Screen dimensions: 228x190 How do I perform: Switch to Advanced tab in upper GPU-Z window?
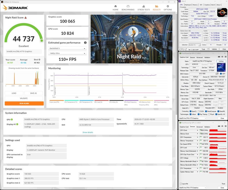[199, 57]
